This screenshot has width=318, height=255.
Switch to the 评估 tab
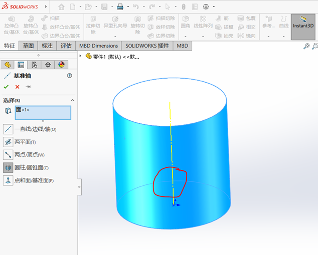click(x=66, y=46)
